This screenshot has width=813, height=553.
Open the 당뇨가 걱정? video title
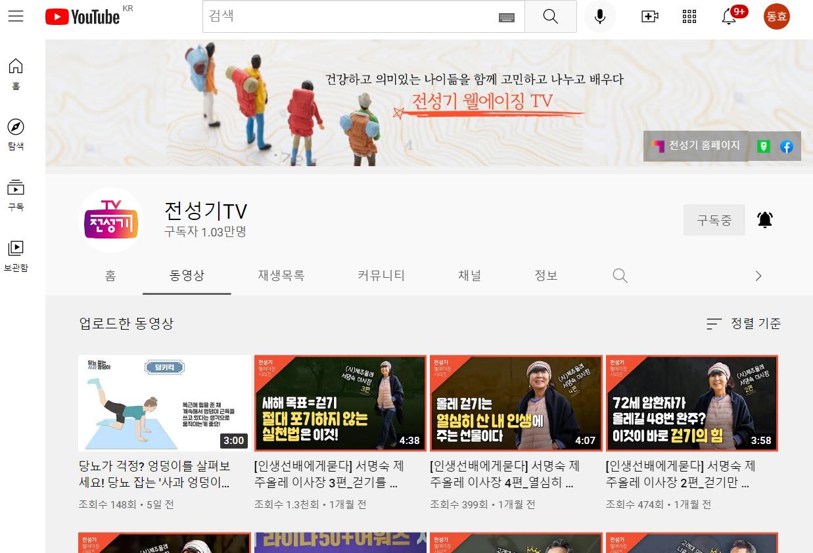point(155,475)
